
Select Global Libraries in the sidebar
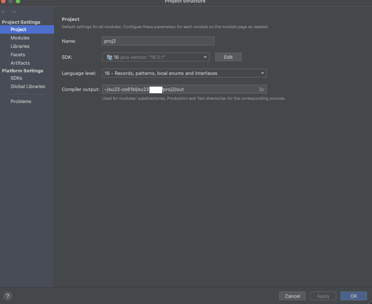click(28, 87)
